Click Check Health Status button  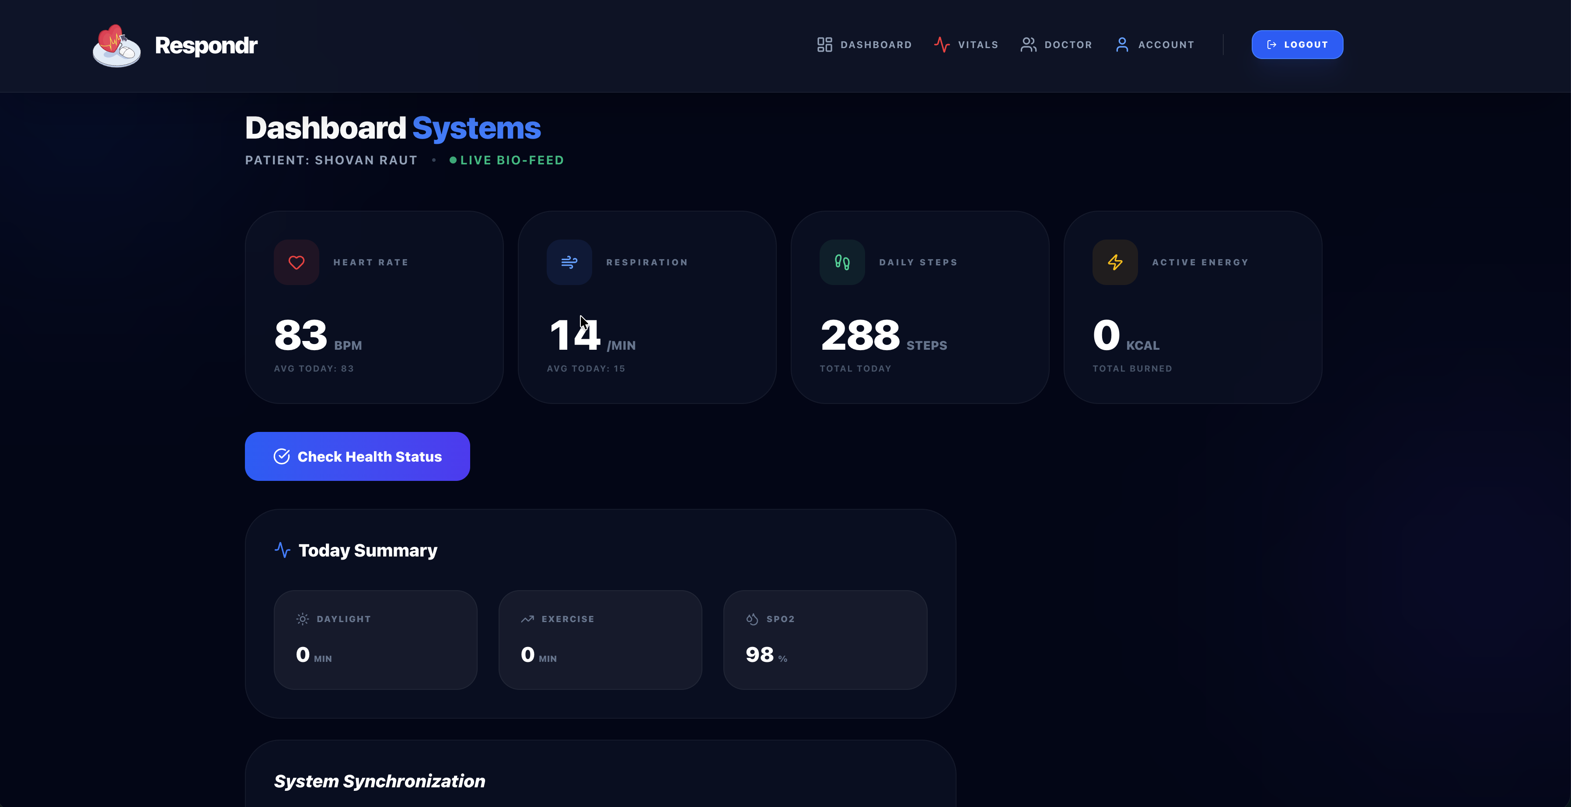point(357,456)
